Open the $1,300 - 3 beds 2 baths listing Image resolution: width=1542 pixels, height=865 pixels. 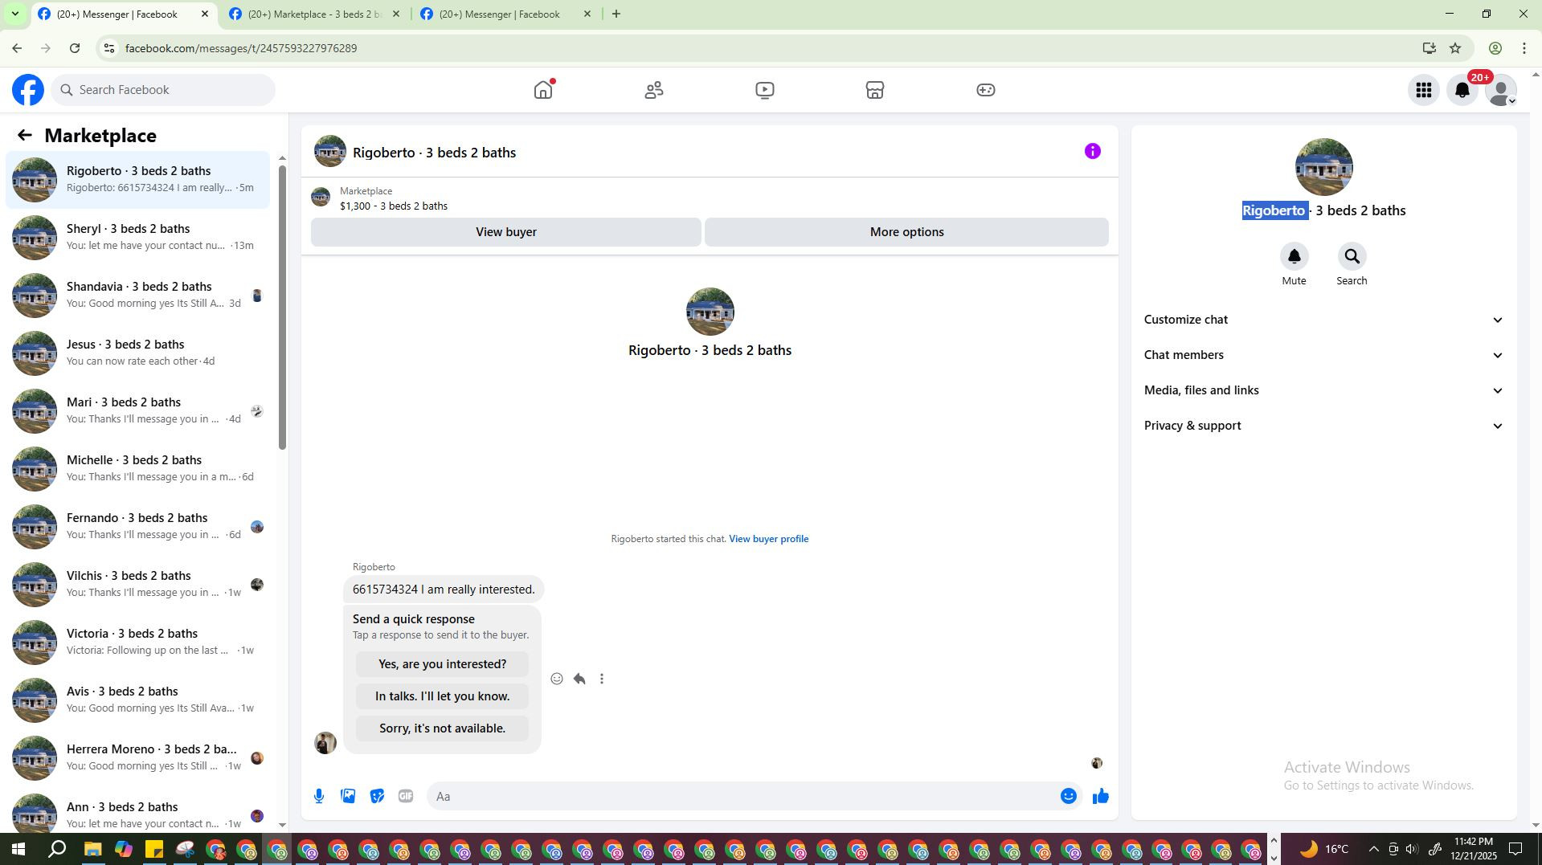393,206
